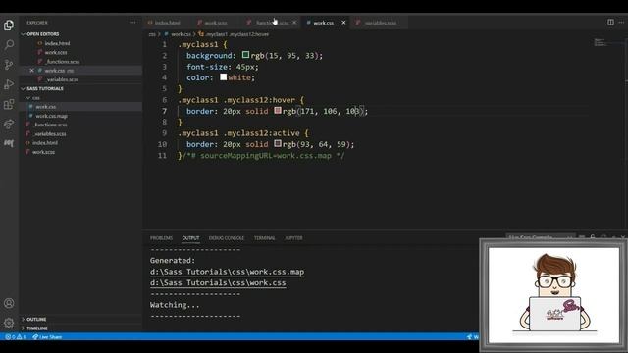Image resolution: width=628 pixels, height=353 pixels.
Task: Open the Problems panel tab
Action: (x=161, y=238)
